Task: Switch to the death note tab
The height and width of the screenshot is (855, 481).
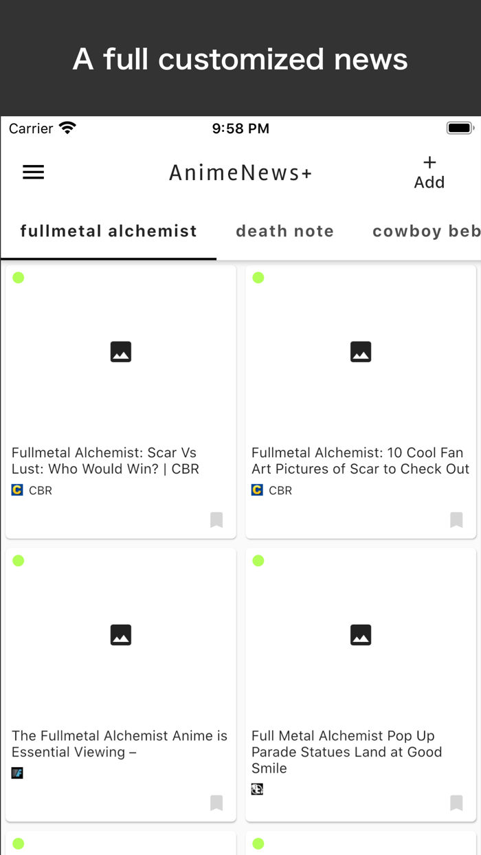Action: click(x=285, y=231)
